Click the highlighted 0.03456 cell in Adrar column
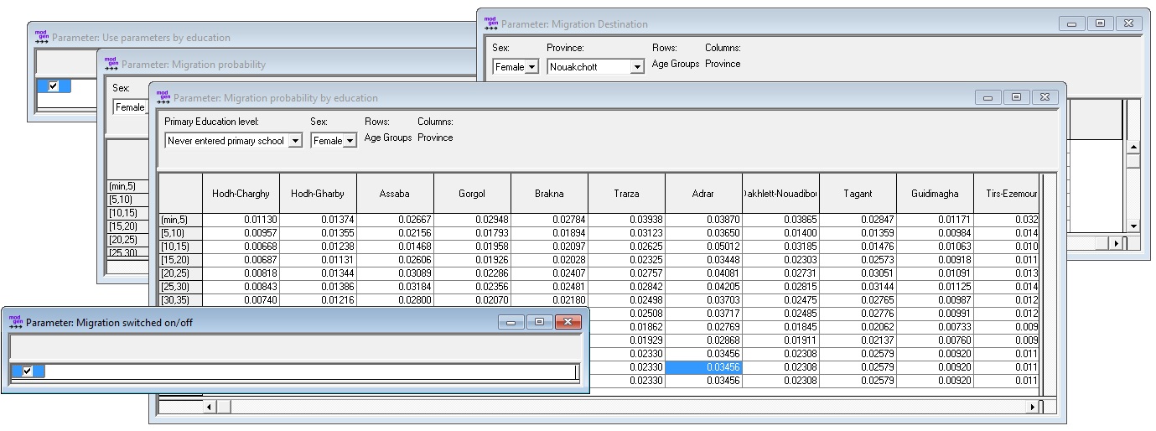1156x431 pixels. (703, 367)
